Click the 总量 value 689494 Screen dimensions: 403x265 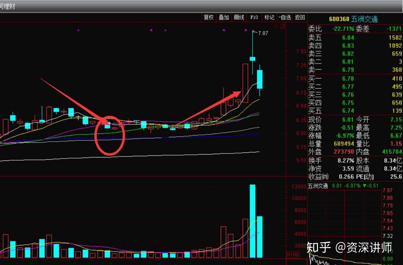(x=344, y=144)
